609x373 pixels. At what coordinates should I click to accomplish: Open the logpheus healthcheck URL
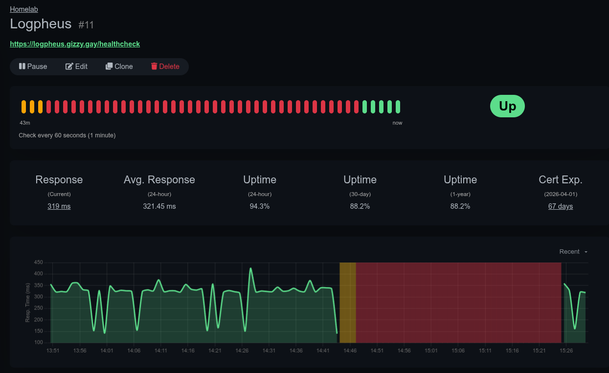(x=75, y=44)
